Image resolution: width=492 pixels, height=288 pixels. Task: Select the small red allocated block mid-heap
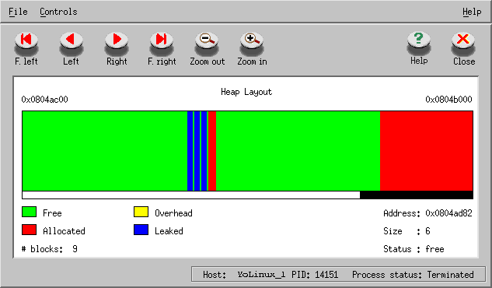212,151
